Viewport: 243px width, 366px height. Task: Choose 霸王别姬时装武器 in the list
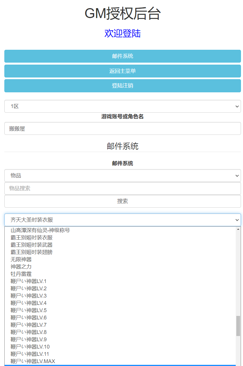(31, 245)
